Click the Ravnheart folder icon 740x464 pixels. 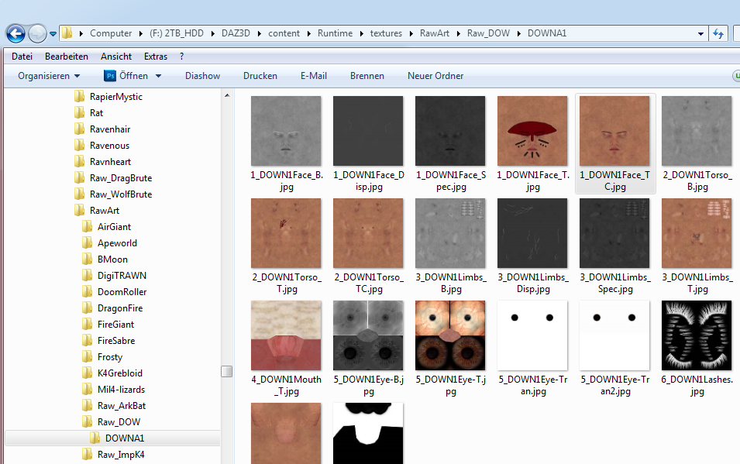tap(79, 161)
